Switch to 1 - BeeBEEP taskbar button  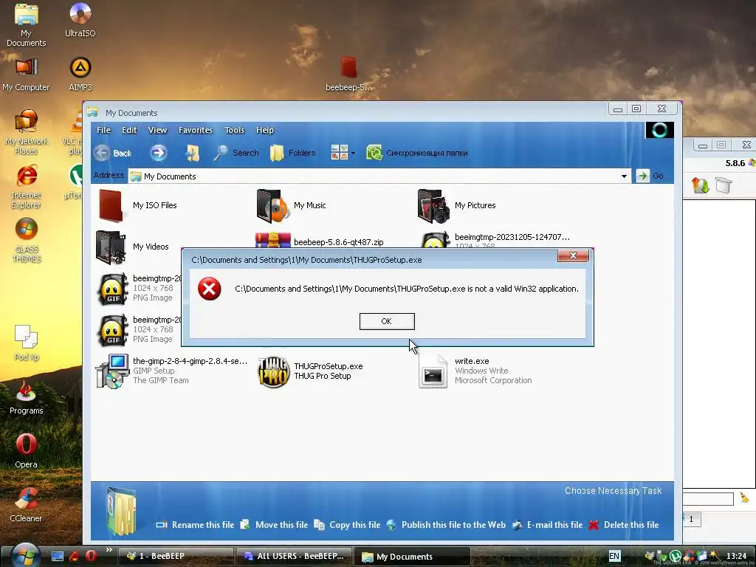click(x=175, y=556)
